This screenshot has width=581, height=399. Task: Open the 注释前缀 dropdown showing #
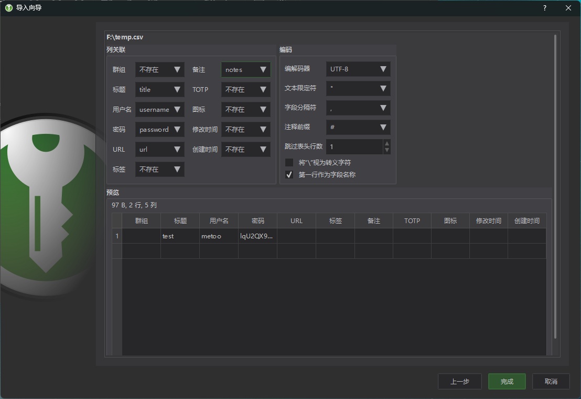point(358,127)
